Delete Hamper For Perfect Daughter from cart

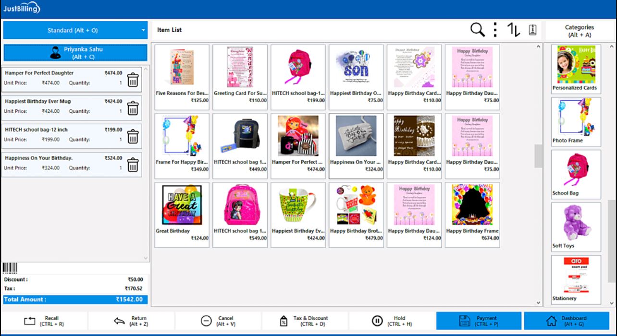coord(133,80)
